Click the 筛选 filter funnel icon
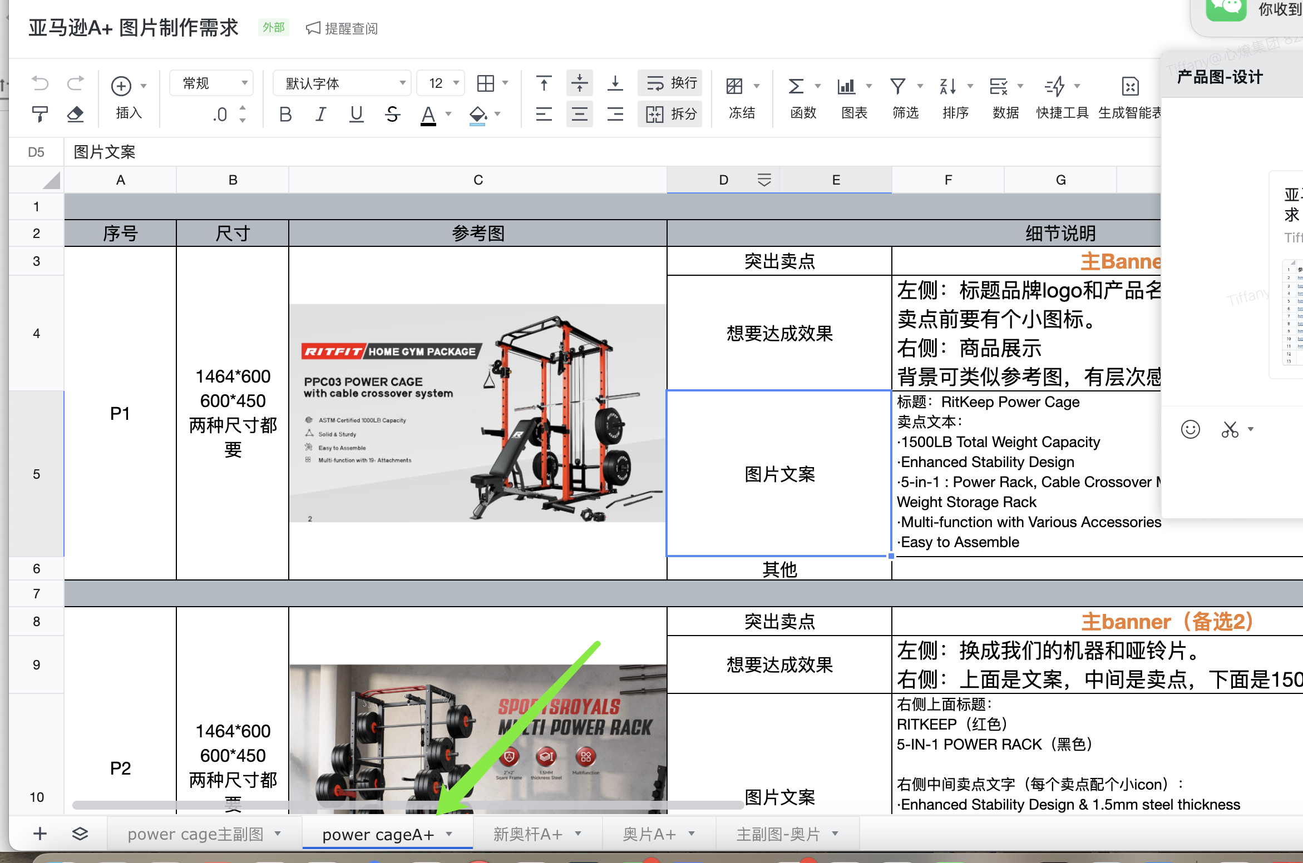The width and height of the screenshot is (1303, 863). (x=897, y=86)
